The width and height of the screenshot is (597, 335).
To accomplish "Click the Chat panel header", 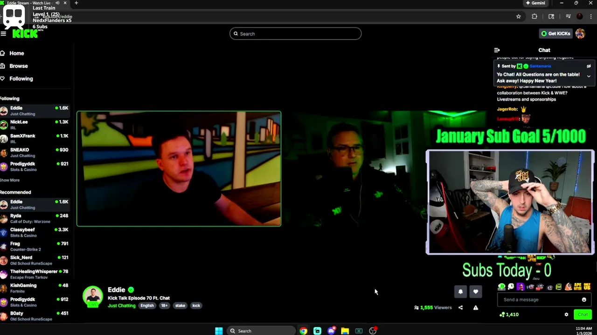I will (544, 50).
